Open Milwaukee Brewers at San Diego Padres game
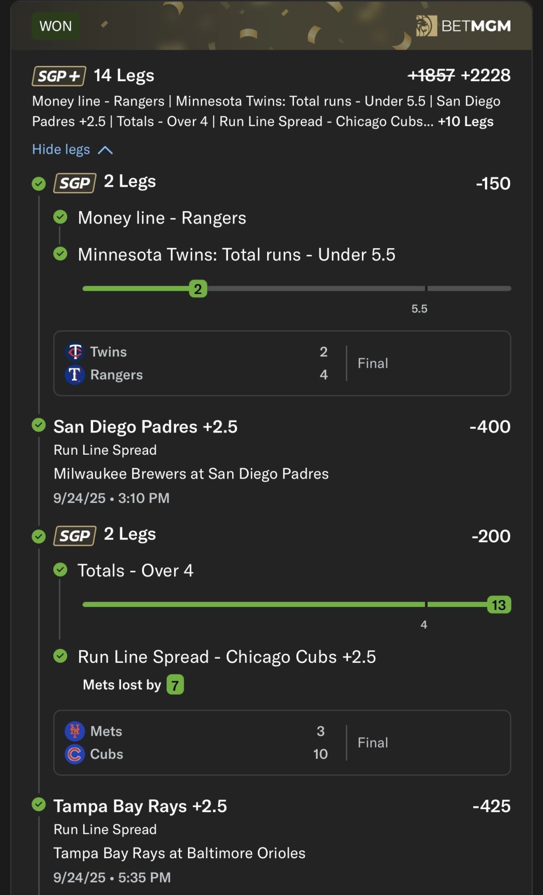This screenshot has width=543, height=895. click(191, 474)
